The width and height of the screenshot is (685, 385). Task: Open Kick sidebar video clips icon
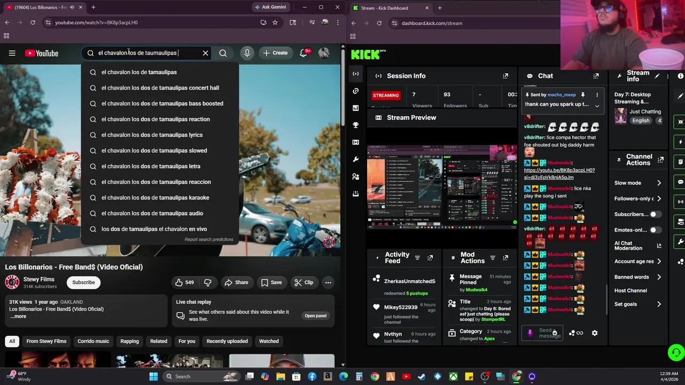[355, 142]
